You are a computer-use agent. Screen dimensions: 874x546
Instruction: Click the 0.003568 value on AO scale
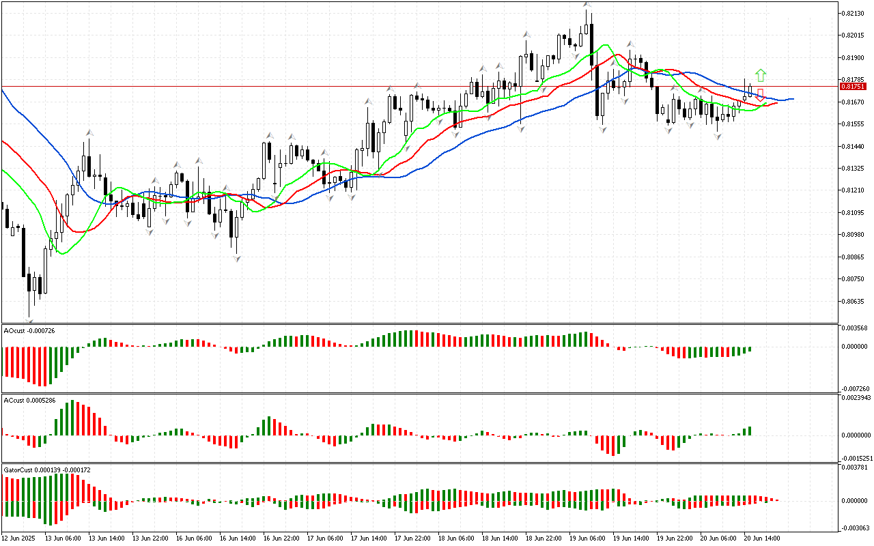[854, 328]
